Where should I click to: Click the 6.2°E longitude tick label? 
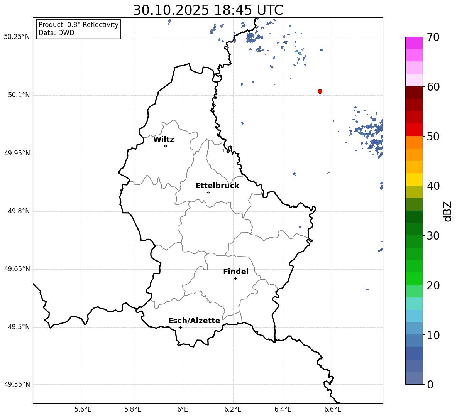pyautogui.click(x=233, y=409)
